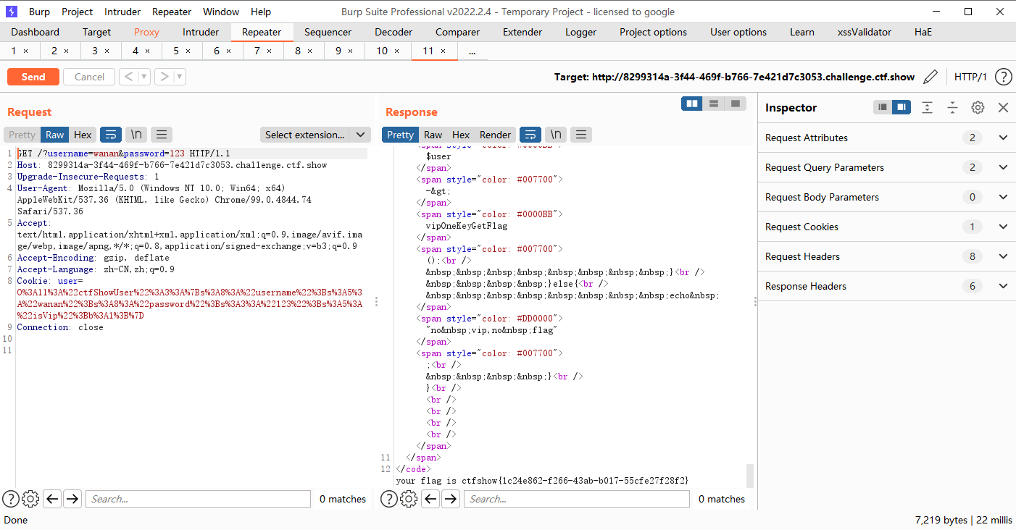The height and width of the screenshot is (530, 1016).
Task: Send the request
Action: [33, 77]
